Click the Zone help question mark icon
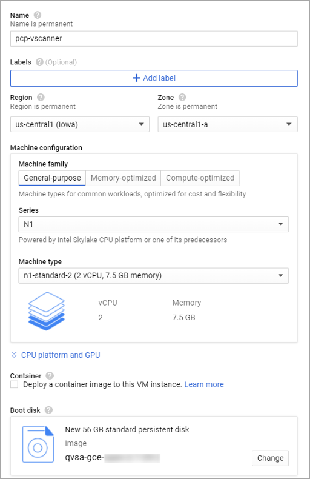Image resolution: width=310 pixels, height=479 pixels. (182, 97)
